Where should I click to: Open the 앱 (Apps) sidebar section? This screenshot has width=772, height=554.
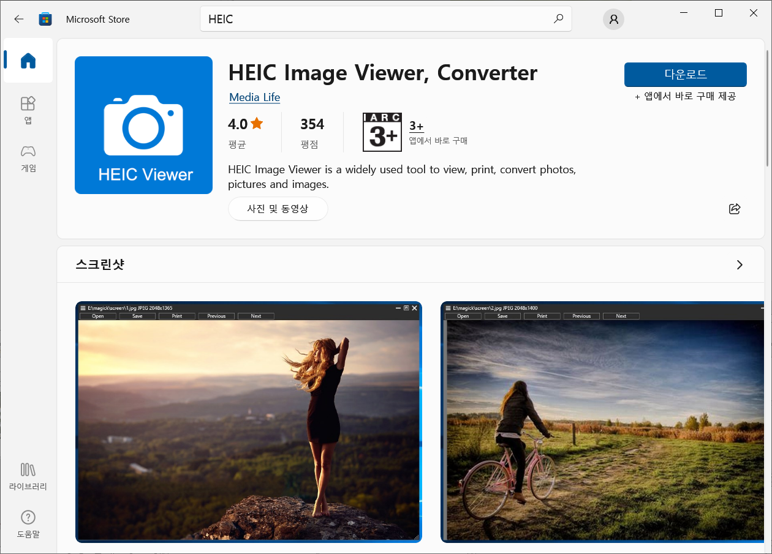28,110
